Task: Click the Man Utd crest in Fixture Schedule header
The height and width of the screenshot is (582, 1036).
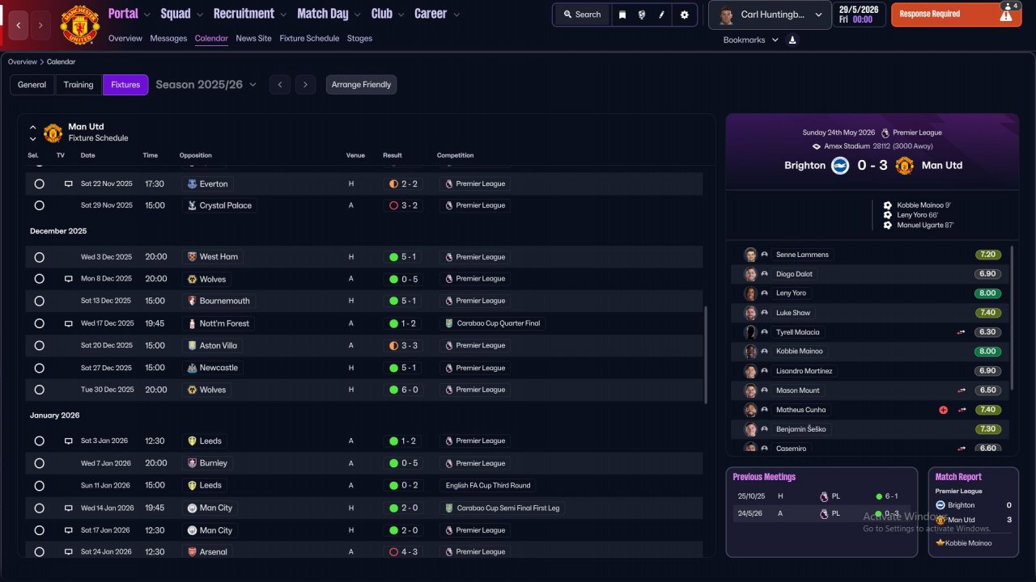Action: [53, 133]
